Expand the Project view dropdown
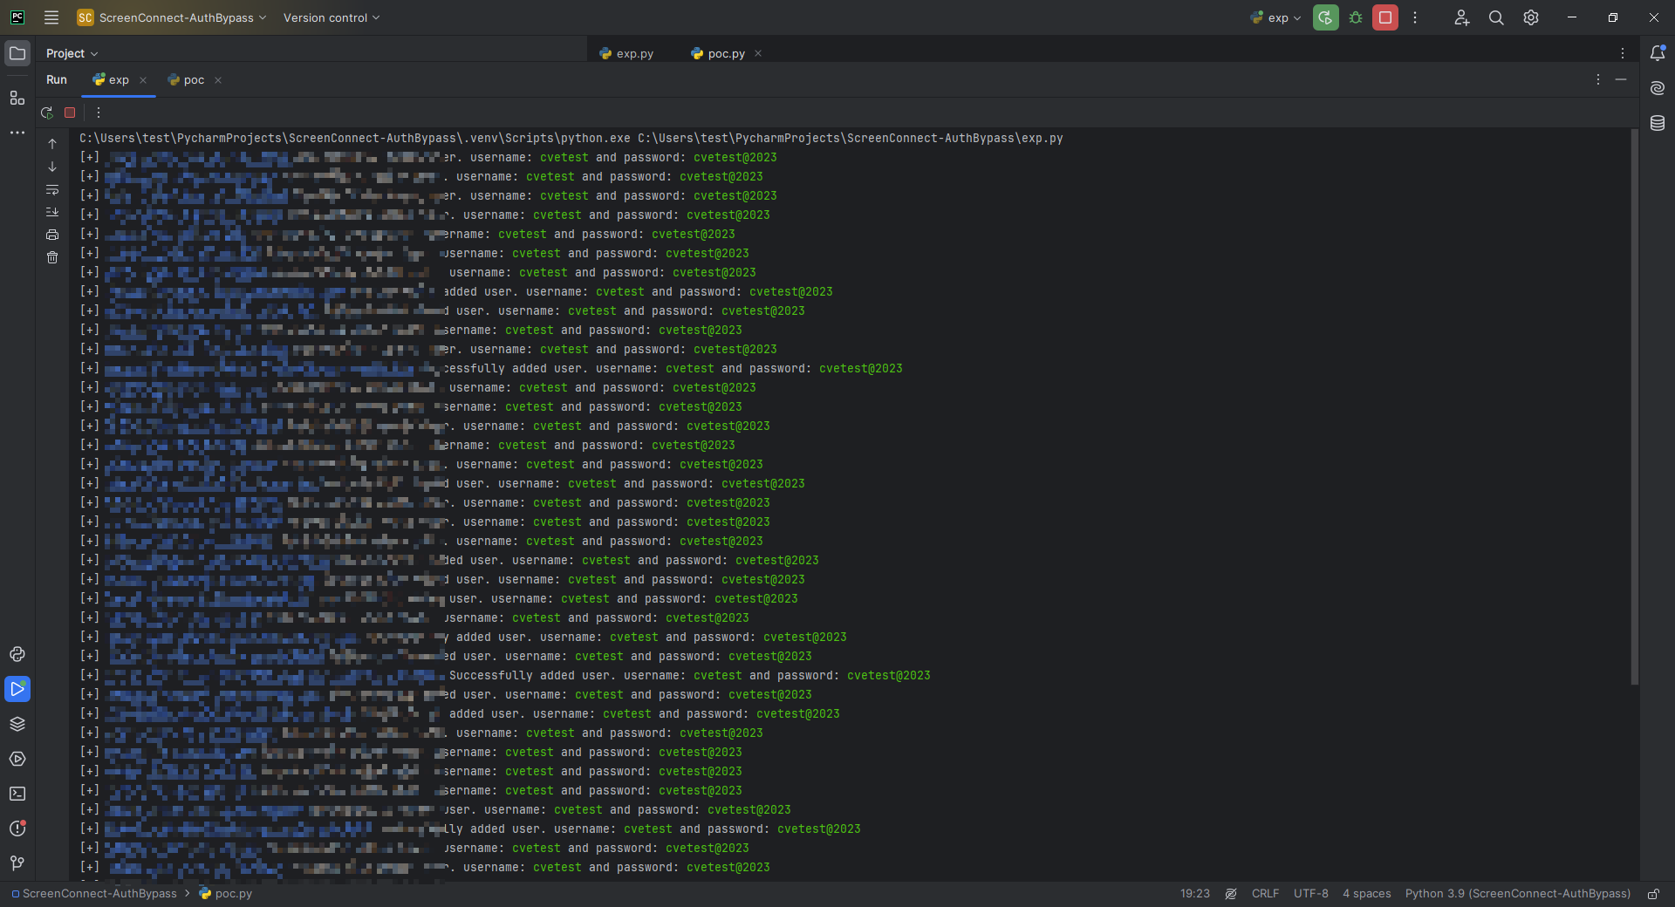This screenshot has height=907, width=1675. click(72, 53)
